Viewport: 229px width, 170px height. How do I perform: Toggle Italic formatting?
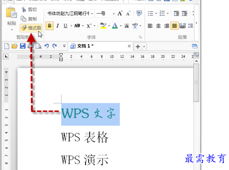58,26
